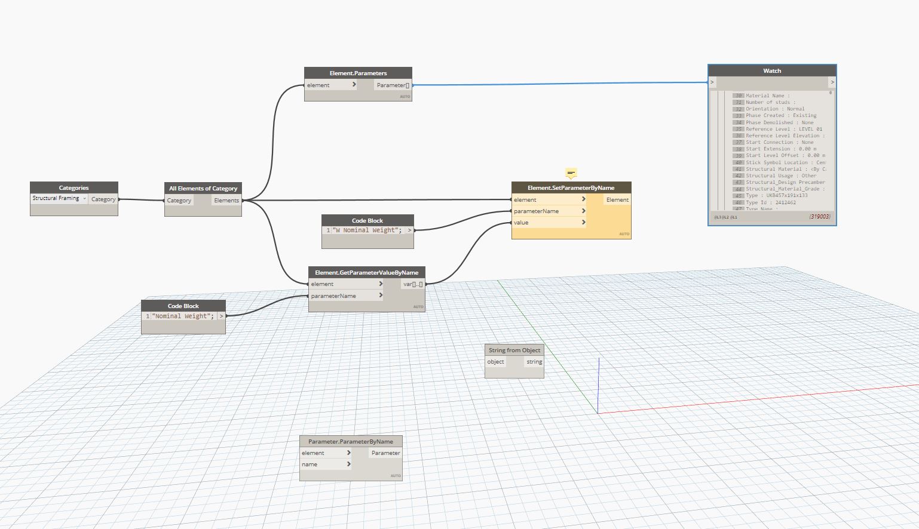Toggle the @L2 level indicator on the Watch node

point(725,217)
